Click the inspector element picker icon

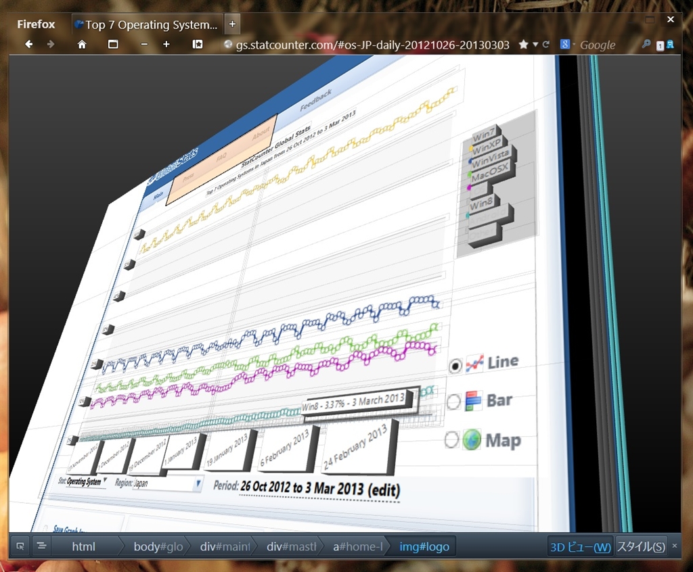(20, 546)
